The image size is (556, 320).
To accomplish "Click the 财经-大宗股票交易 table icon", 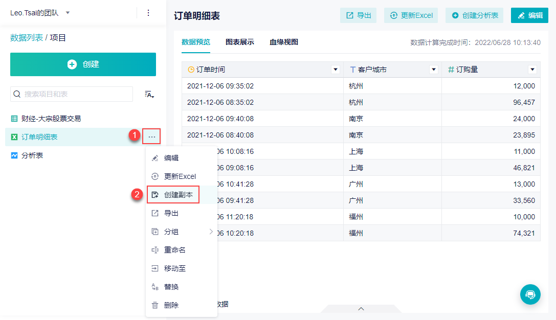I will pyautogui.click(x=14, y=119).
